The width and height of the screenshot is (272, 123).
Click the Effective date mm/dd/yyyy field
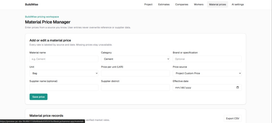click(207, 88)
